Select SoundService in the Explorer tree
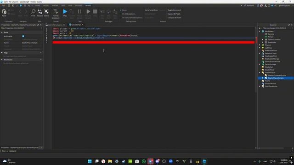294x165 pixels. (x=270, y=83)
